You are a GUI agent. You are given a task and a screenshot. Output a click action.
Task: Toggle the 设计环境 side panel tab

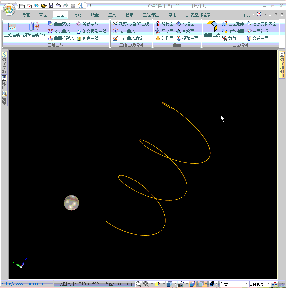click(4, 63)
